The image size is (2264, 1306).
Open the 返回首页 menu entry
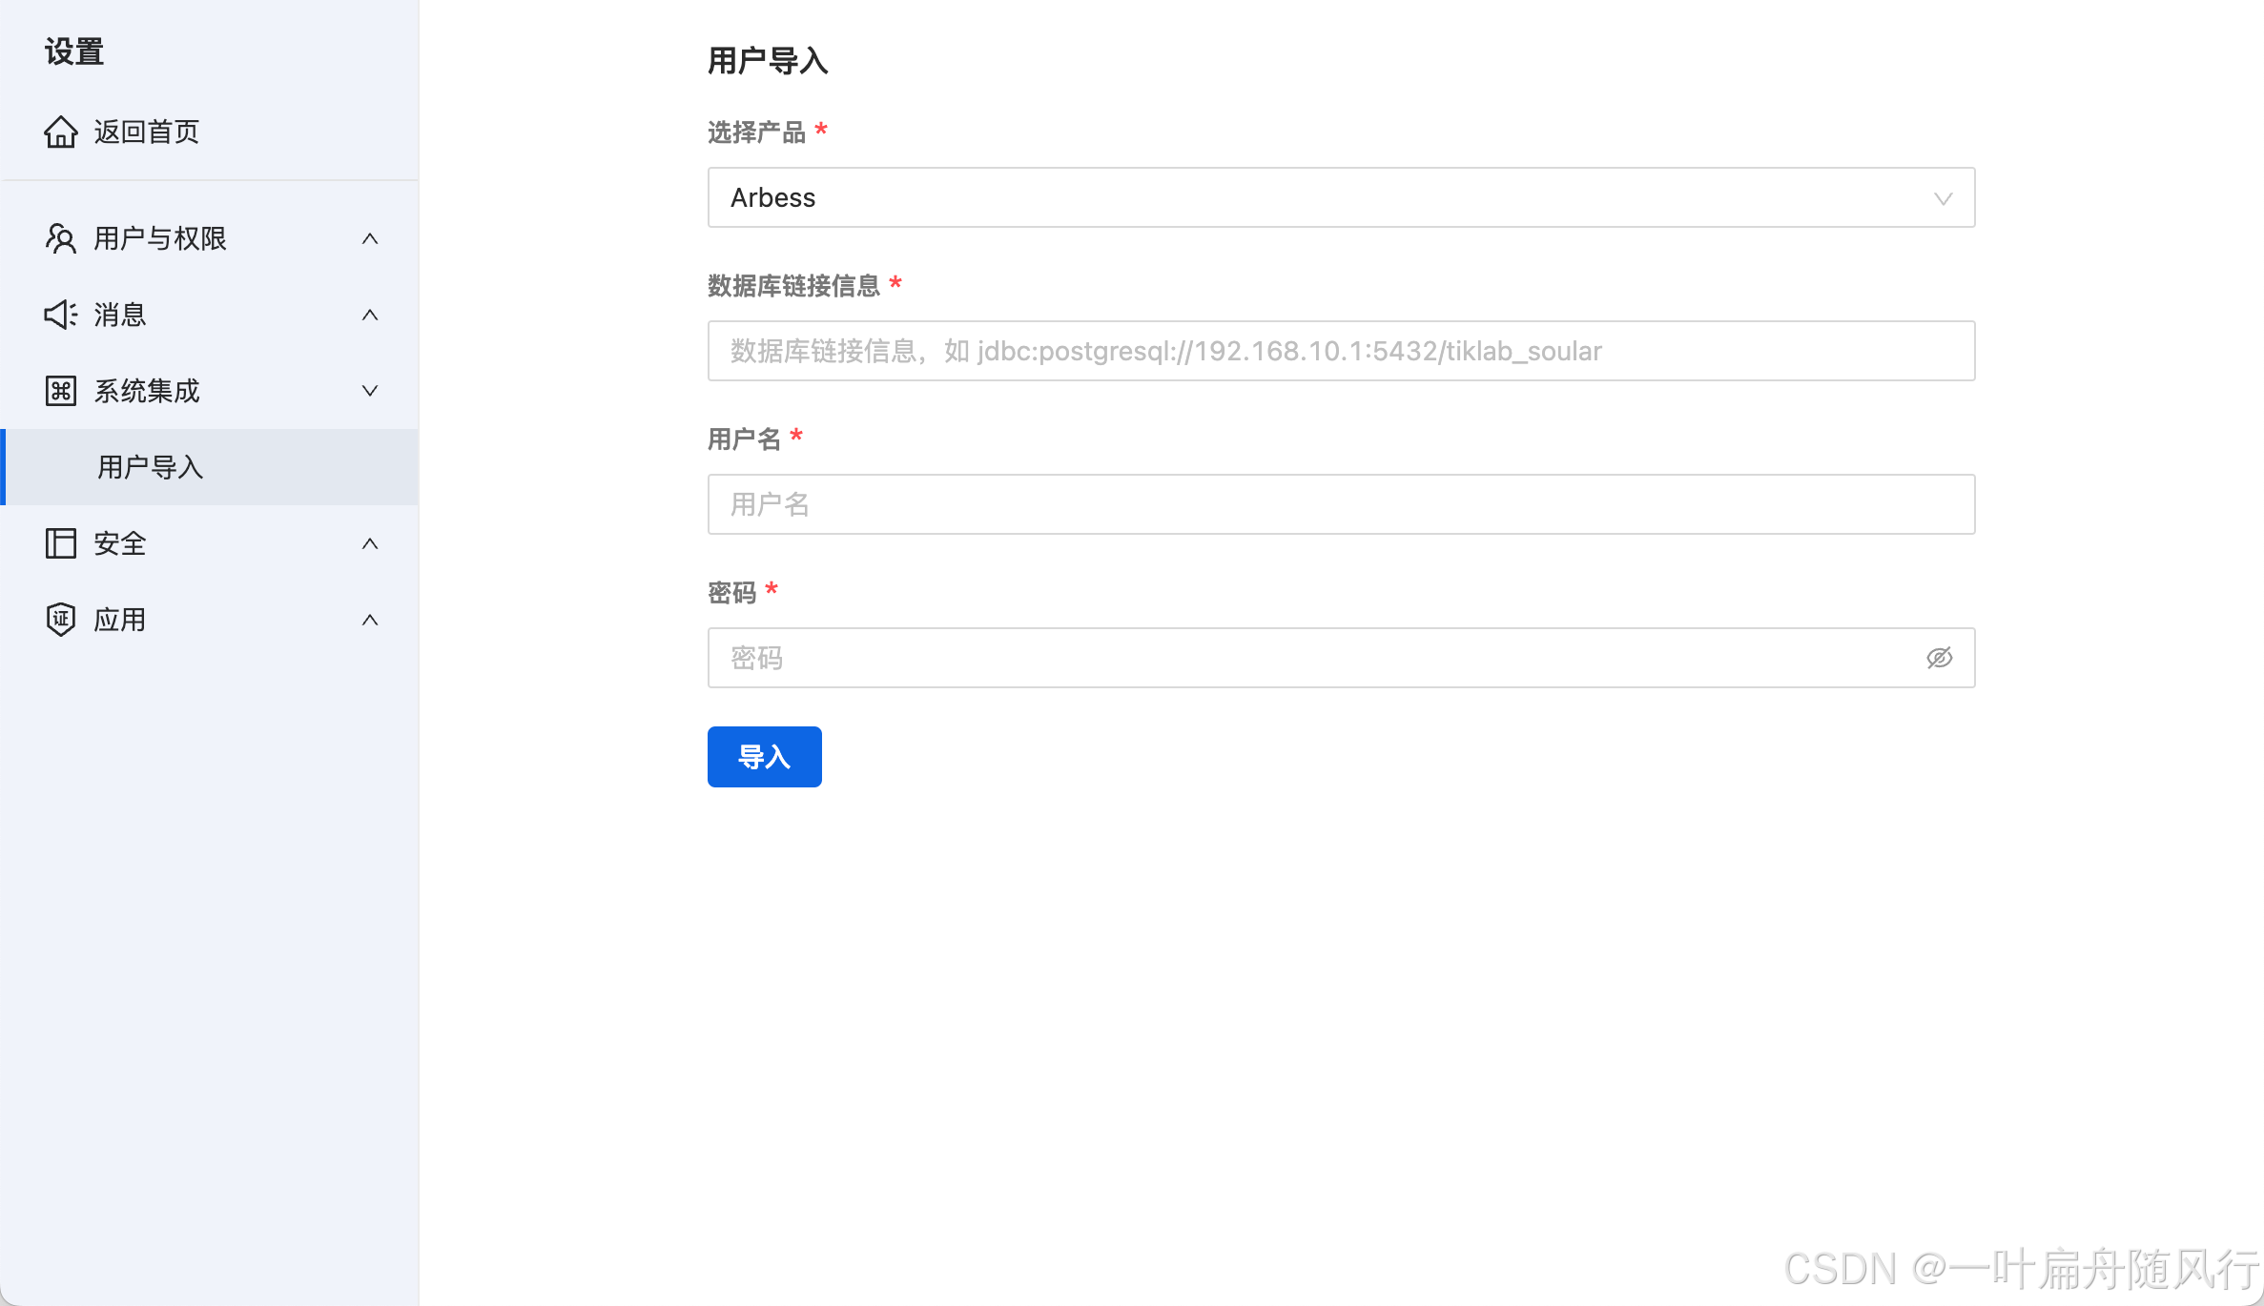click(x=146, y=132)
